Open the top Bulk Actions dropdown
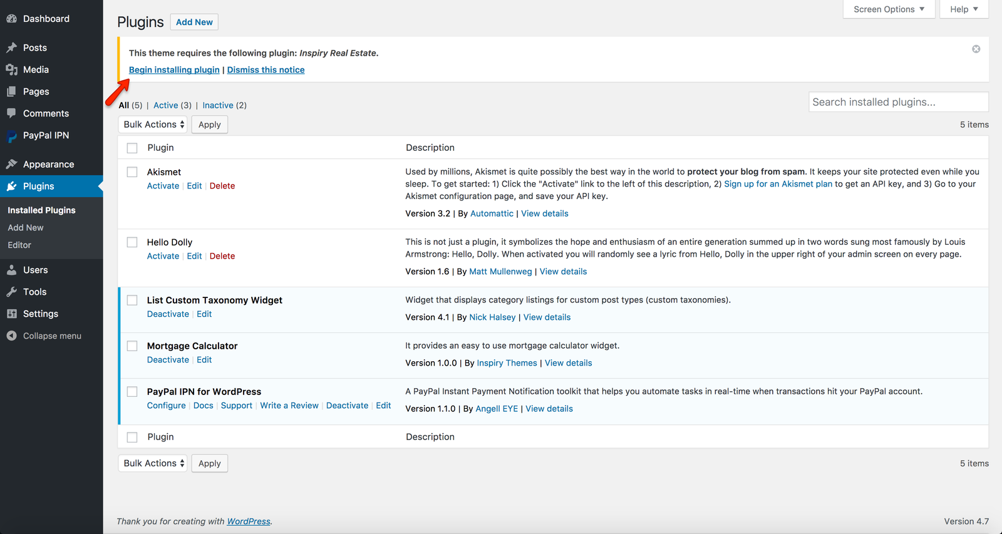Screen dimensions: 1002x534 pos(153,125)
